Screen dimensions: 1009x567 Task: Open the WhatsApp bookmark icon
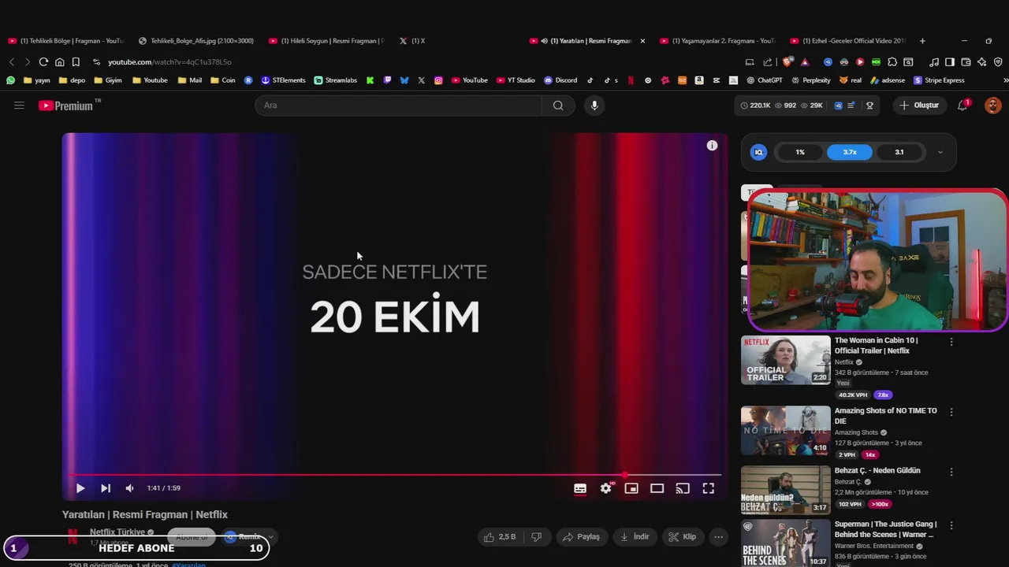tap(10, 80)
